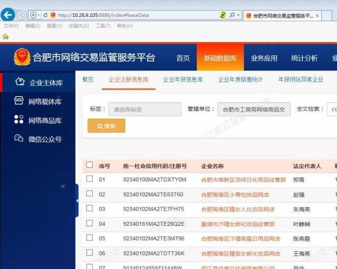Select the 基础数据库 navigation tab
Image resolution: width=337 pixels, height=269 pixels.
pyautogui.click(x=220, y=57)
